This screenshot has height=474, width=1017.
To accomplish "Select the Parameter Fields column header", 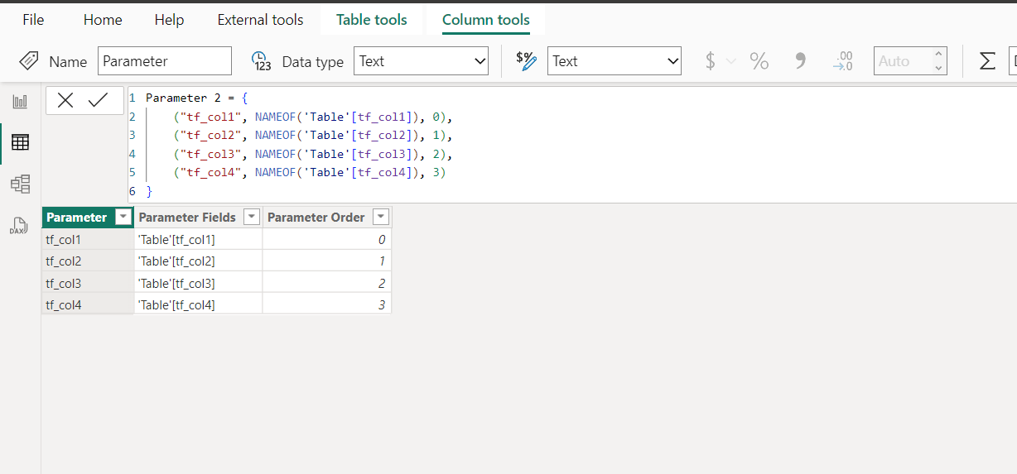I will 187,218.
